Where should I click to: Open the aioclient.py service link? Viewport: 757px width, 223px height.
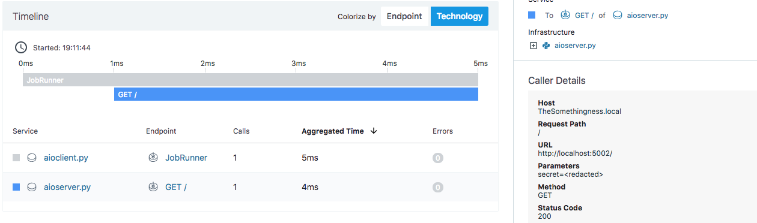click(66, 158)
